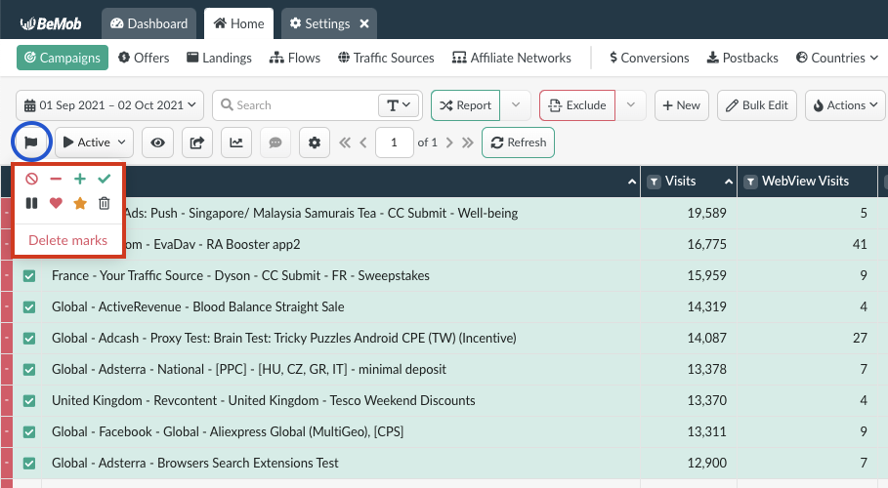The height and width of the screenshot is (488, 888).
Task: Sort by WebView Visits column header
Action: click(x=805, y=182)
